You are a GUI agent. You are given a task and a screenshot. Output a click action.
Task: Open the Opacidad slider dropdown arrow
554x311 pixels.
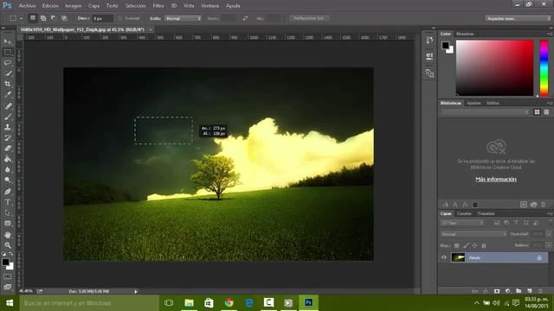point(549,234)
